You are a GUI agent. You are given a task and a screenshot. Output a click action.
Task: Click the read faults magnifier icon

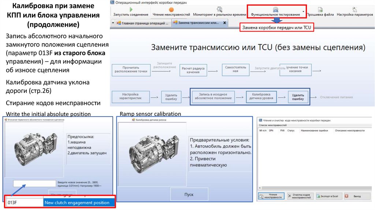point(261,196)
